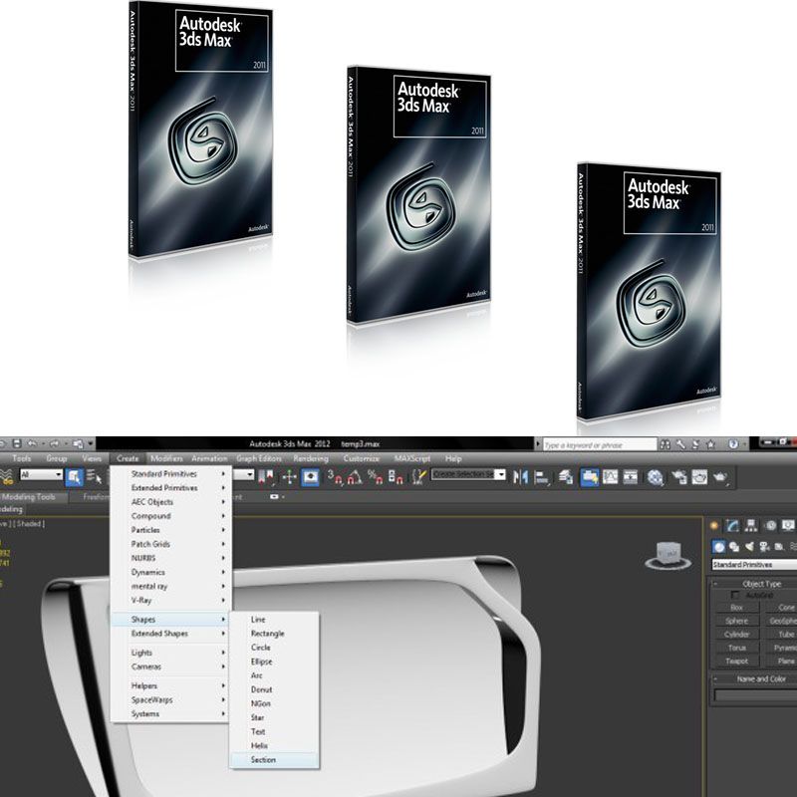Open the Rendering menu
797x797 pixels.
(x=311, y=458)
